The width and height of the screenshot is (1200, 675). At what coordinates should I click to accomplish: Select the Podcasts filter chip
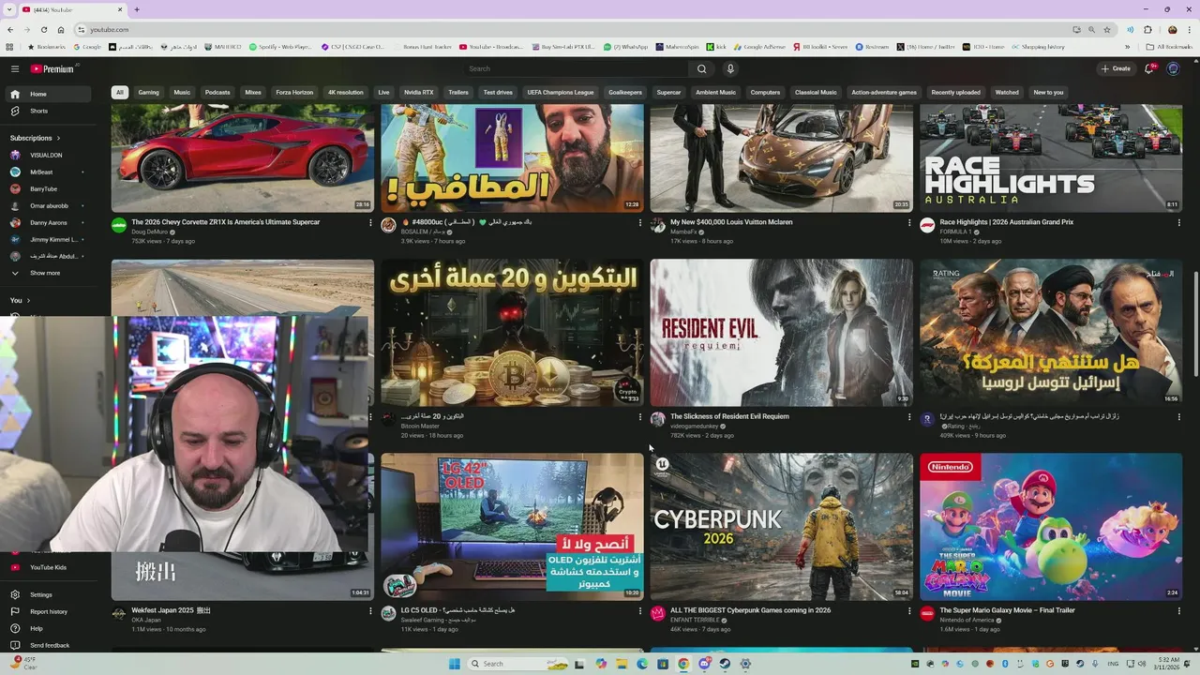point(217,92)
